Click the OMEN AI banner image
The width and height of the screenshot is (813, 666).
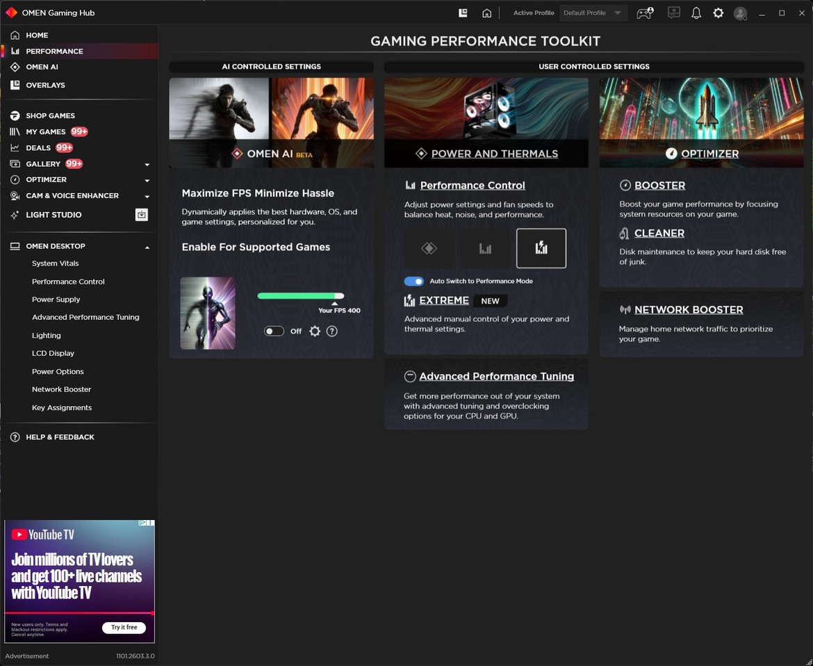271,122
